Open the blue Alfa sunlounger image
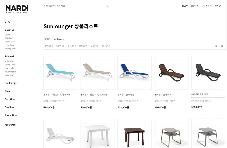 [134, 73]
